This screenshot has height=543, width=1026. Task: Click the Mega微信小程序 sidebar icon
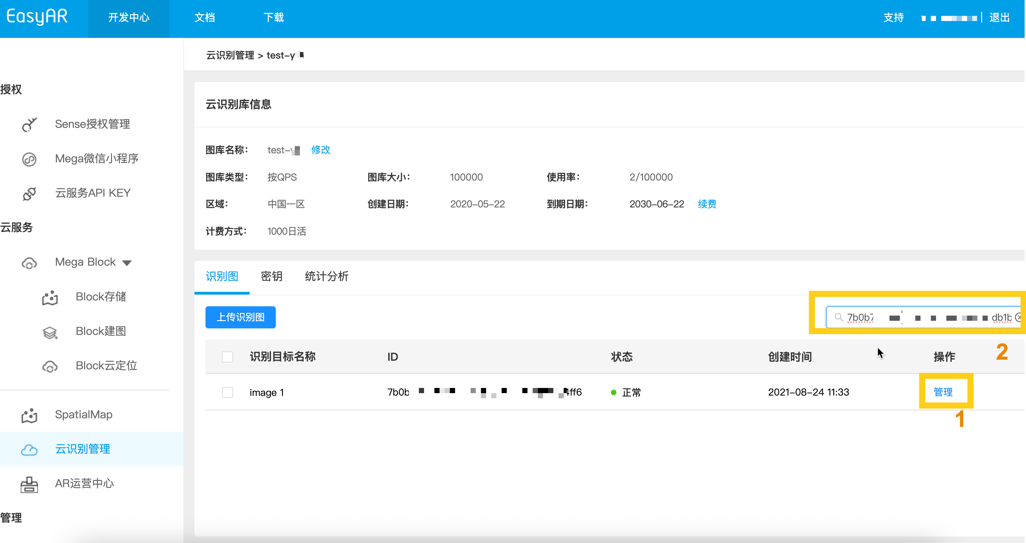(29, 159)
